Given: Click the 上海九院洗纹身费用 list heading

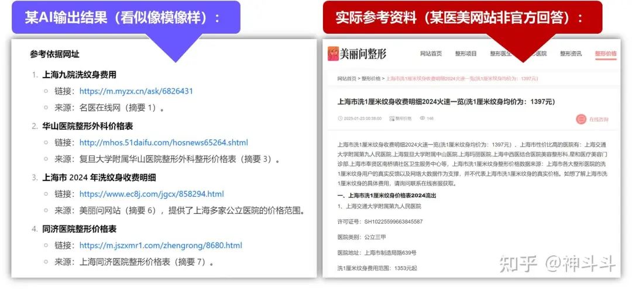Looking at the screenshot, I should coord(79,75).
